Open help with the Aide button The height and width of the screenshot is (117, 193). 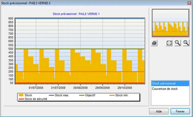(159, 111)
